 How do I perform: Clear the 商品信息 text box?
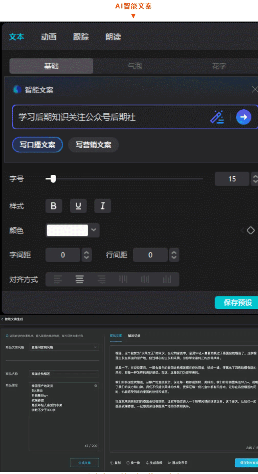click(96, 386)
